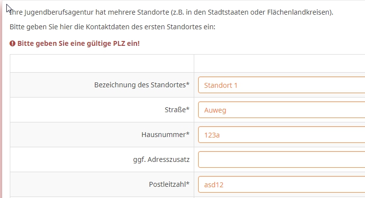The height and width of the screenshot is (198, 365).
Task: Focus the empty Adresszusatz input field
Action: pos(281,159)
